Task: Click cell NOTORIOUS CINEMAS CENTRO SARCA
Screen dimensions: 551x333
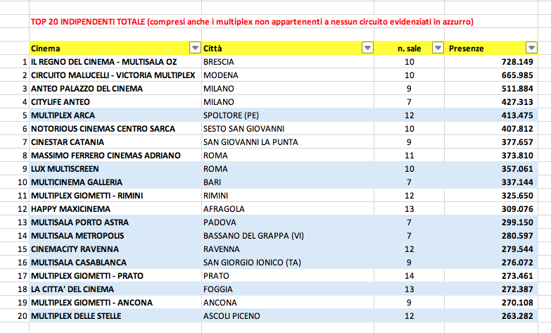Action: click(115, 129)
